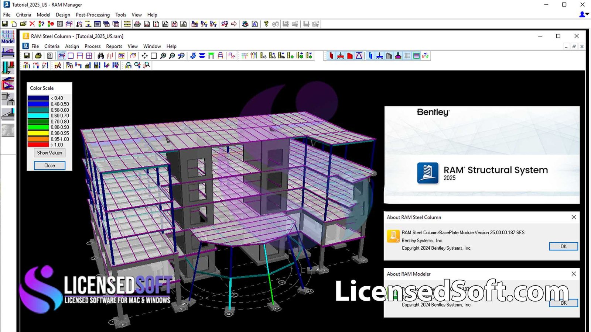Click the version text "25.00.00.187 SES"
Screen dimensions: 591x332
point(507,232)
